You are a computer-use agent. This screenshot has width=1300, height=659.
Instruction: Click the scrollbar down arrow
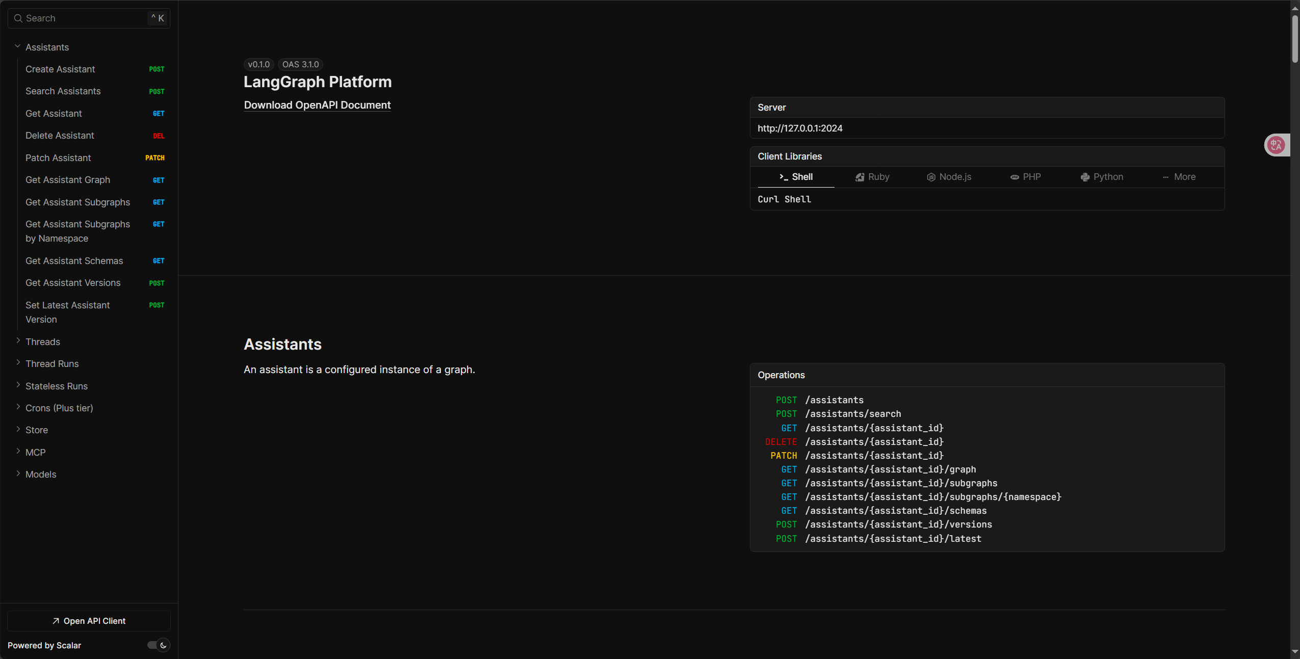pos(1295,652)
